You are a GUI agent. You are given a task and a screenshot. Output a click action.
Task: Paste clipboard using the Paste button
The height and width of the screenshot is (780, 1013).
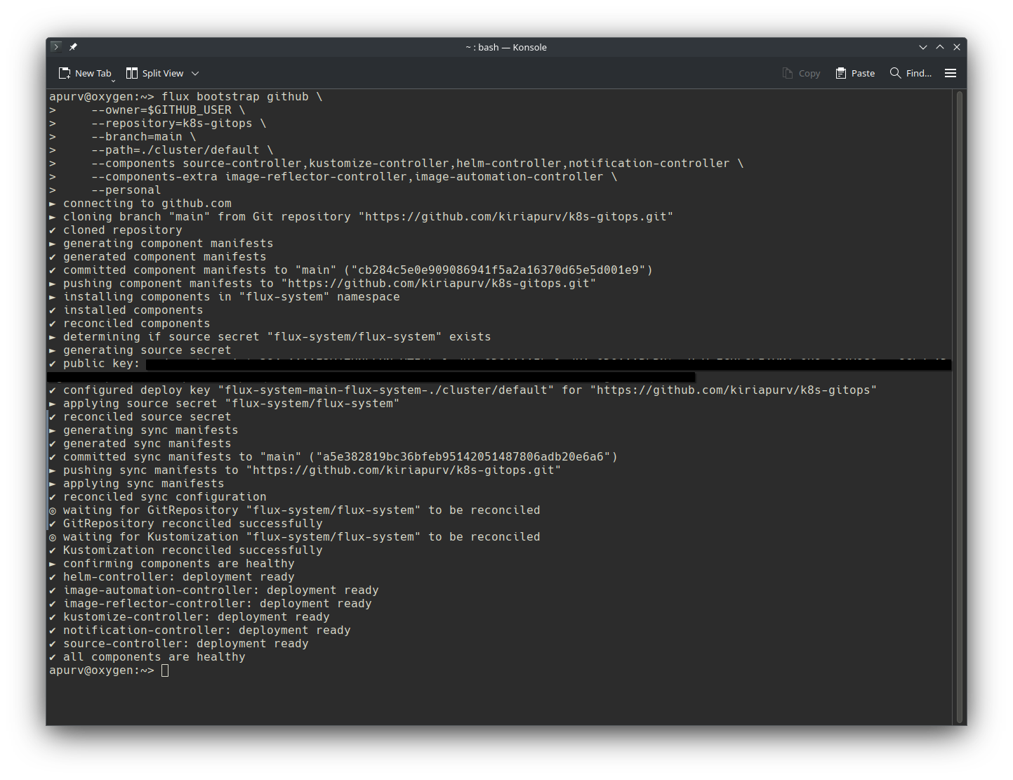[x=855, y=73]
